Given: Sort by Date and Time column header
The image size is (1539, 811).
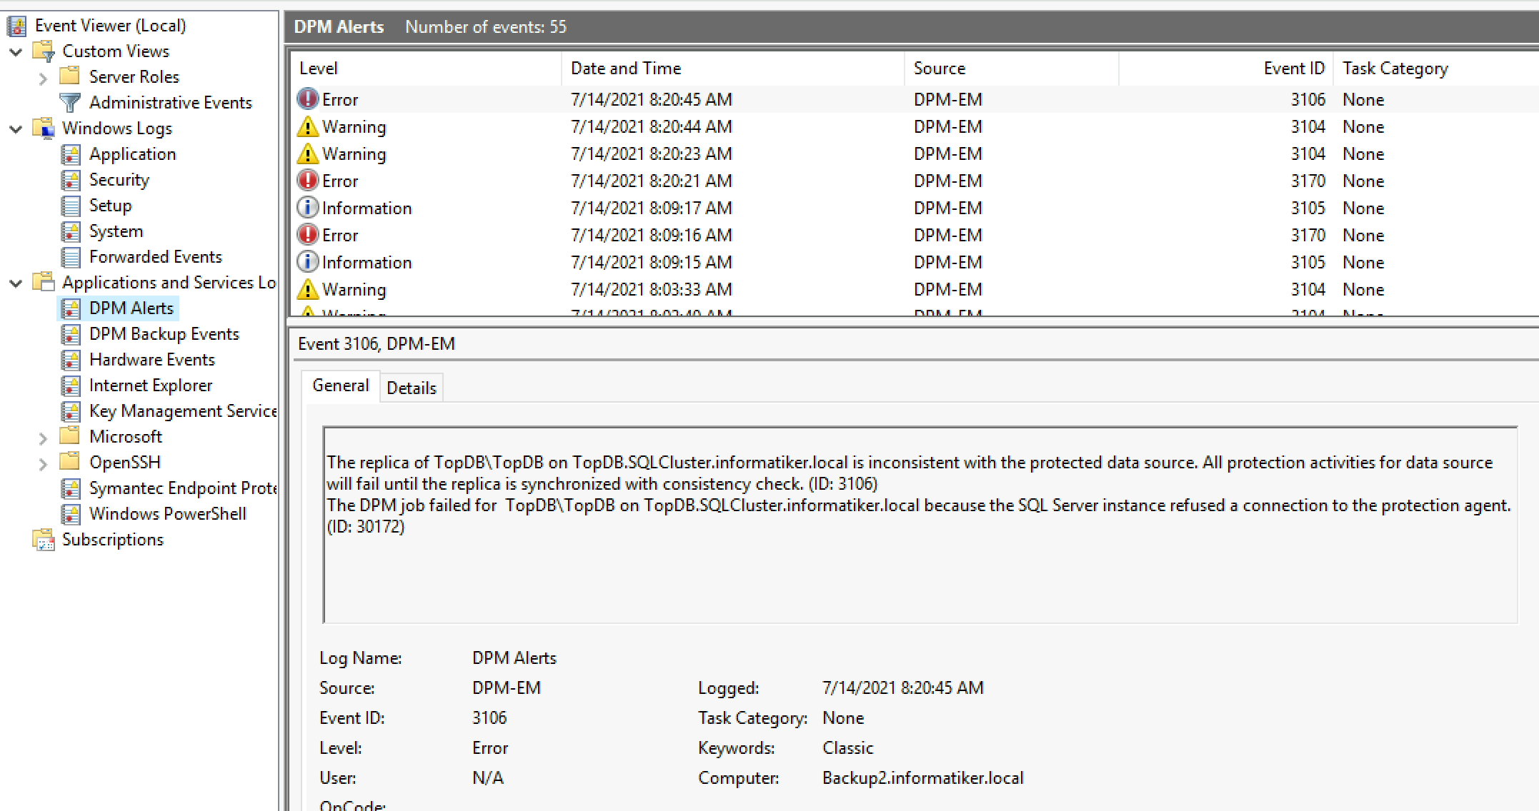Looking at the screenshot, I should (733, 69).
